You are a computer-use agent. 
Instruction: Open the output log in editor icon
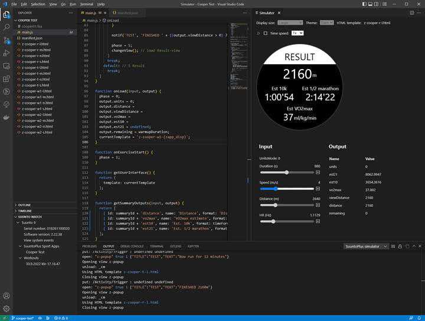pyautogui.click(x=407, y=246)
